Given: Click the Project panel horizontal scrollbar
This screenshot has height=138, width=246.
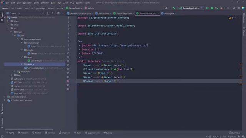Looking at the screenshot, I should pos(29,130).
